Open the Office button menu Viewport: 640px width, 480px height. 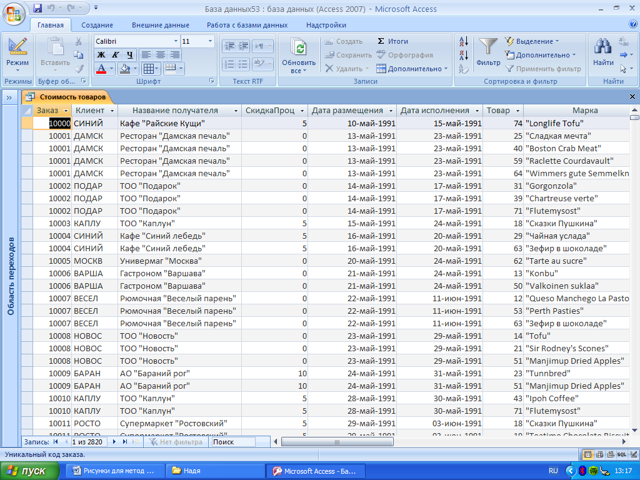pos(14,15)
